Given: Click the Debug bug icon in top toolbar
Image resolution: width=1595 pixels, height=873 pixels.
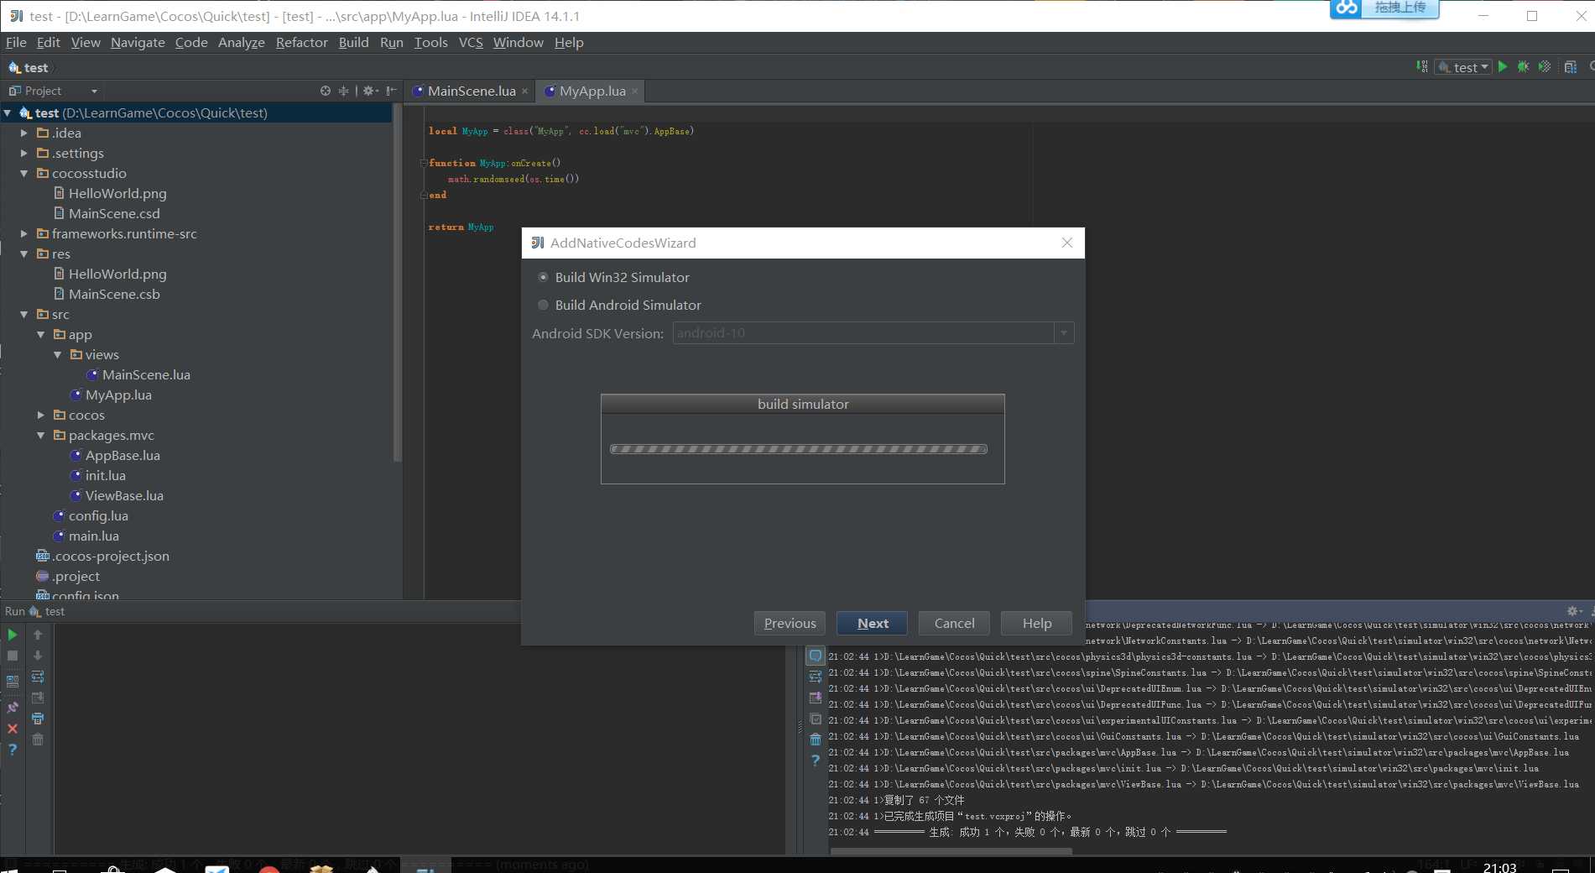Looking at the screenshot, I should [x=1524, y=67].
